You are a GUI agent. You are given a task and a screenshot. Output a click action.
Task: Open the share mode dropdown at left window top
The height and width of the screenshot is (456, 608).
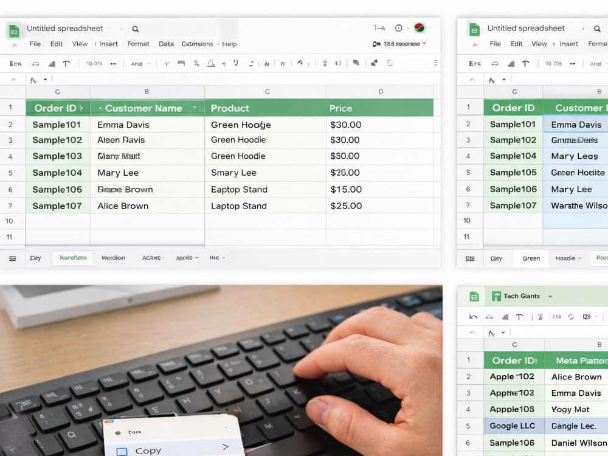(x=424, y=44)
